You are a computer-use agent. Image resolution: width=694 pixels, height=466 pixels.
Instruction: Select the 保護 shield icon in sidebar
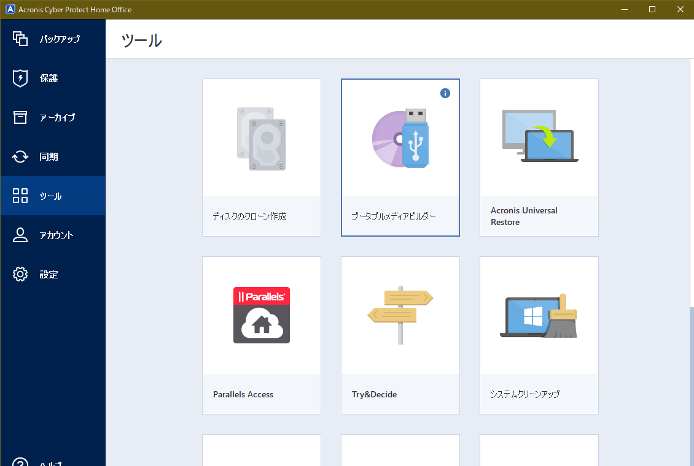pos(20,78)
